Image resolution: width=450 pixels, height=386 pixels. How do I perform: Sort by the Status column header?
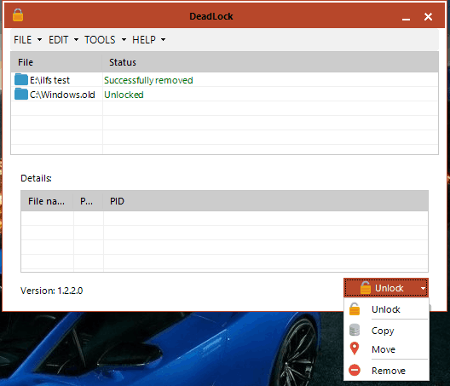click(x=270, y=62)
